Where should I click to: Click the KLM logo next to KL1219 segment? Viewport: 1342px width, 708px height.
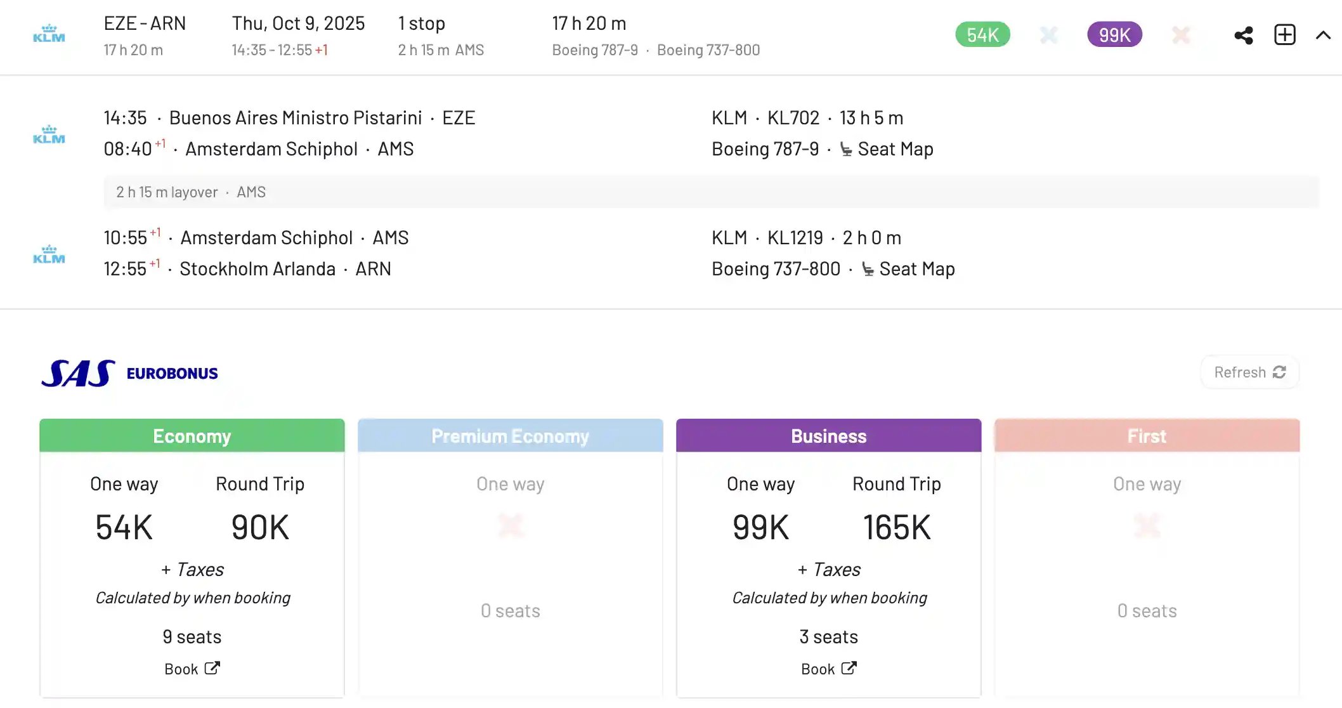point(49,254)
